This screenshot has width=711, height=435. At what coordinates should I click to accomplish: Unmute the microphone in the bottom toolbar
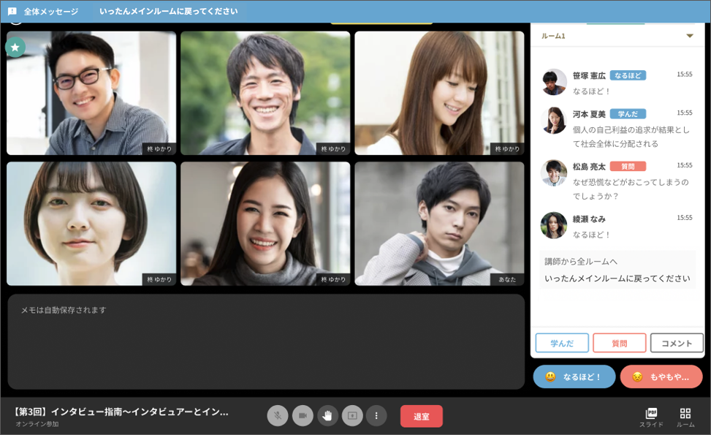point(278,415)
